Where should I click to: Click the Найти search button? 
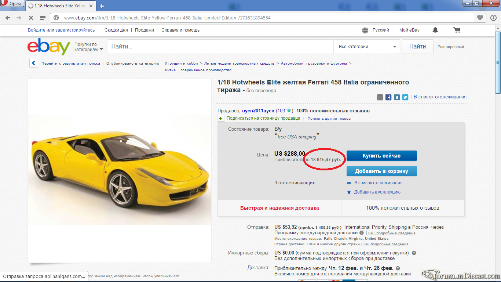(418, 47)
